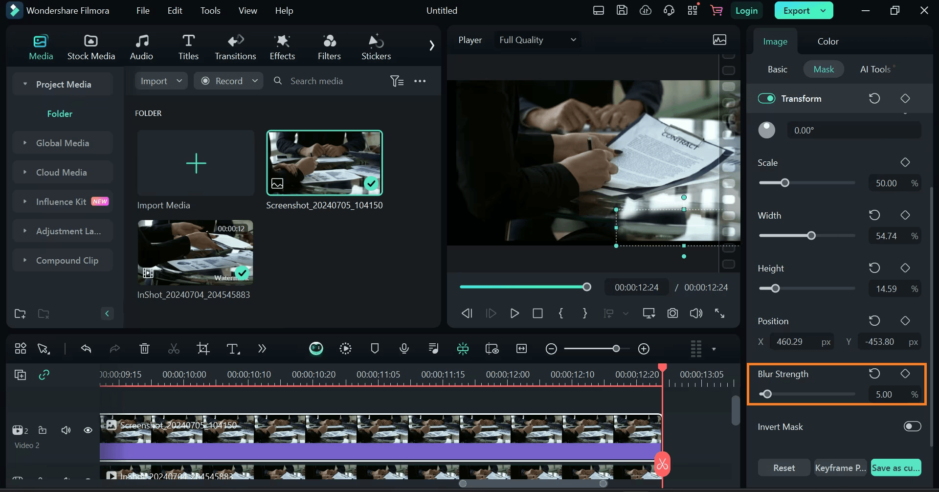939x492 pixels.
Task: Click the Reset button
Action: 783,468
